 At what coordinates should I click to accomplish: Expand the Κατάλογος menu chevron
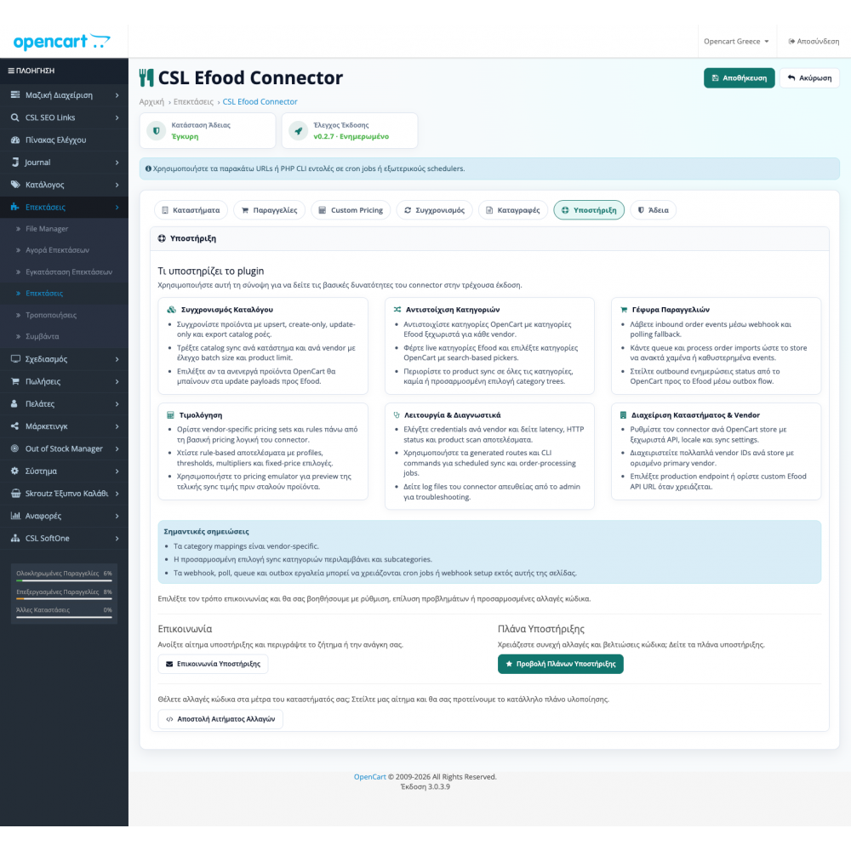[117, 185]
